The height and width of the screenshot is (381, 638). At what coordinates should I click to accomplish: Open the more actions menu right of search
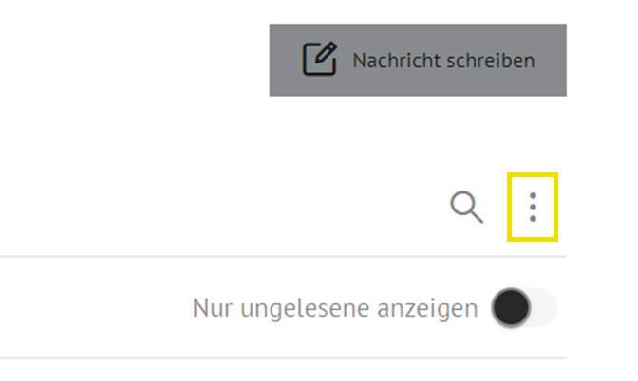533,208
